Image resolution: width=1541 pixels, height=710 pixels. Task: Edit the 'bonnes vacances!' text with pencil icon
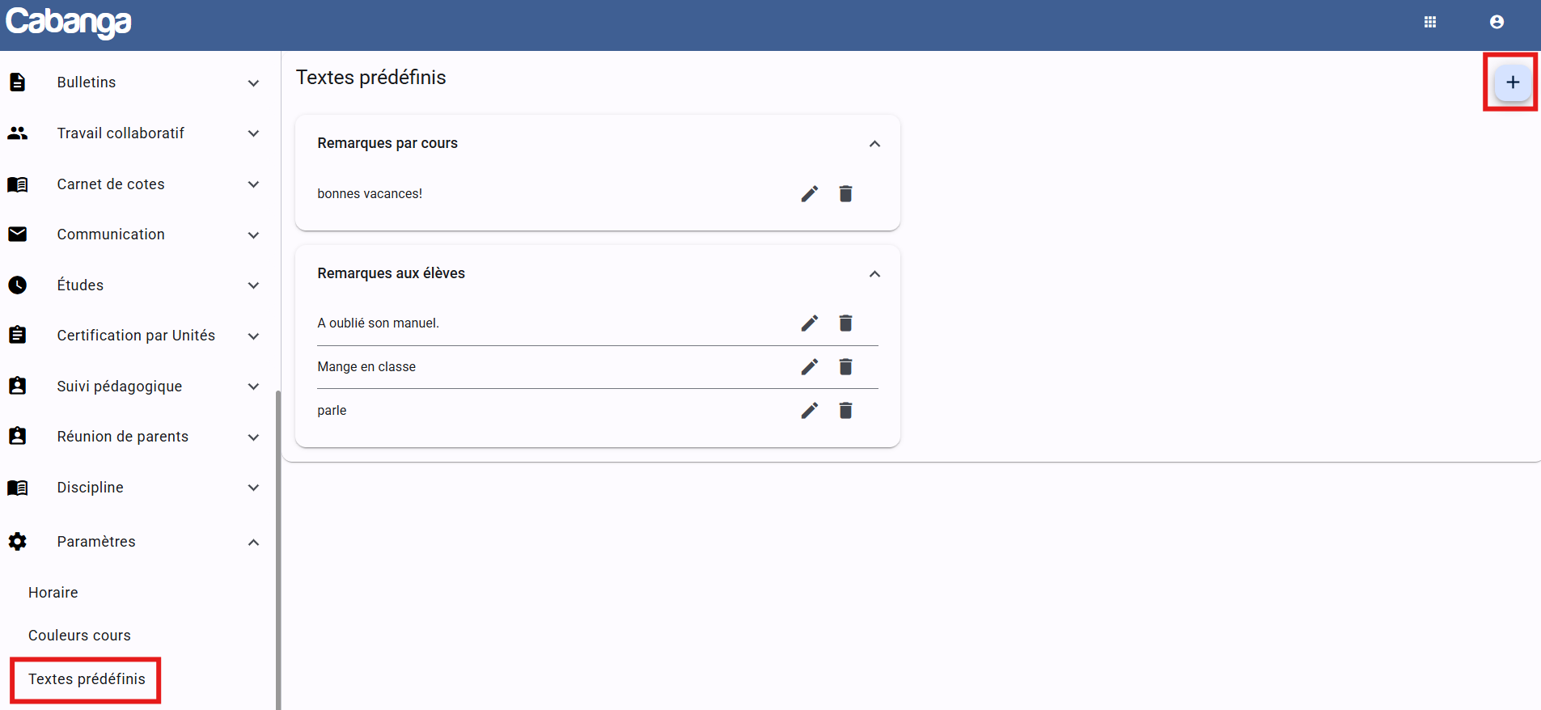(809, 194)
